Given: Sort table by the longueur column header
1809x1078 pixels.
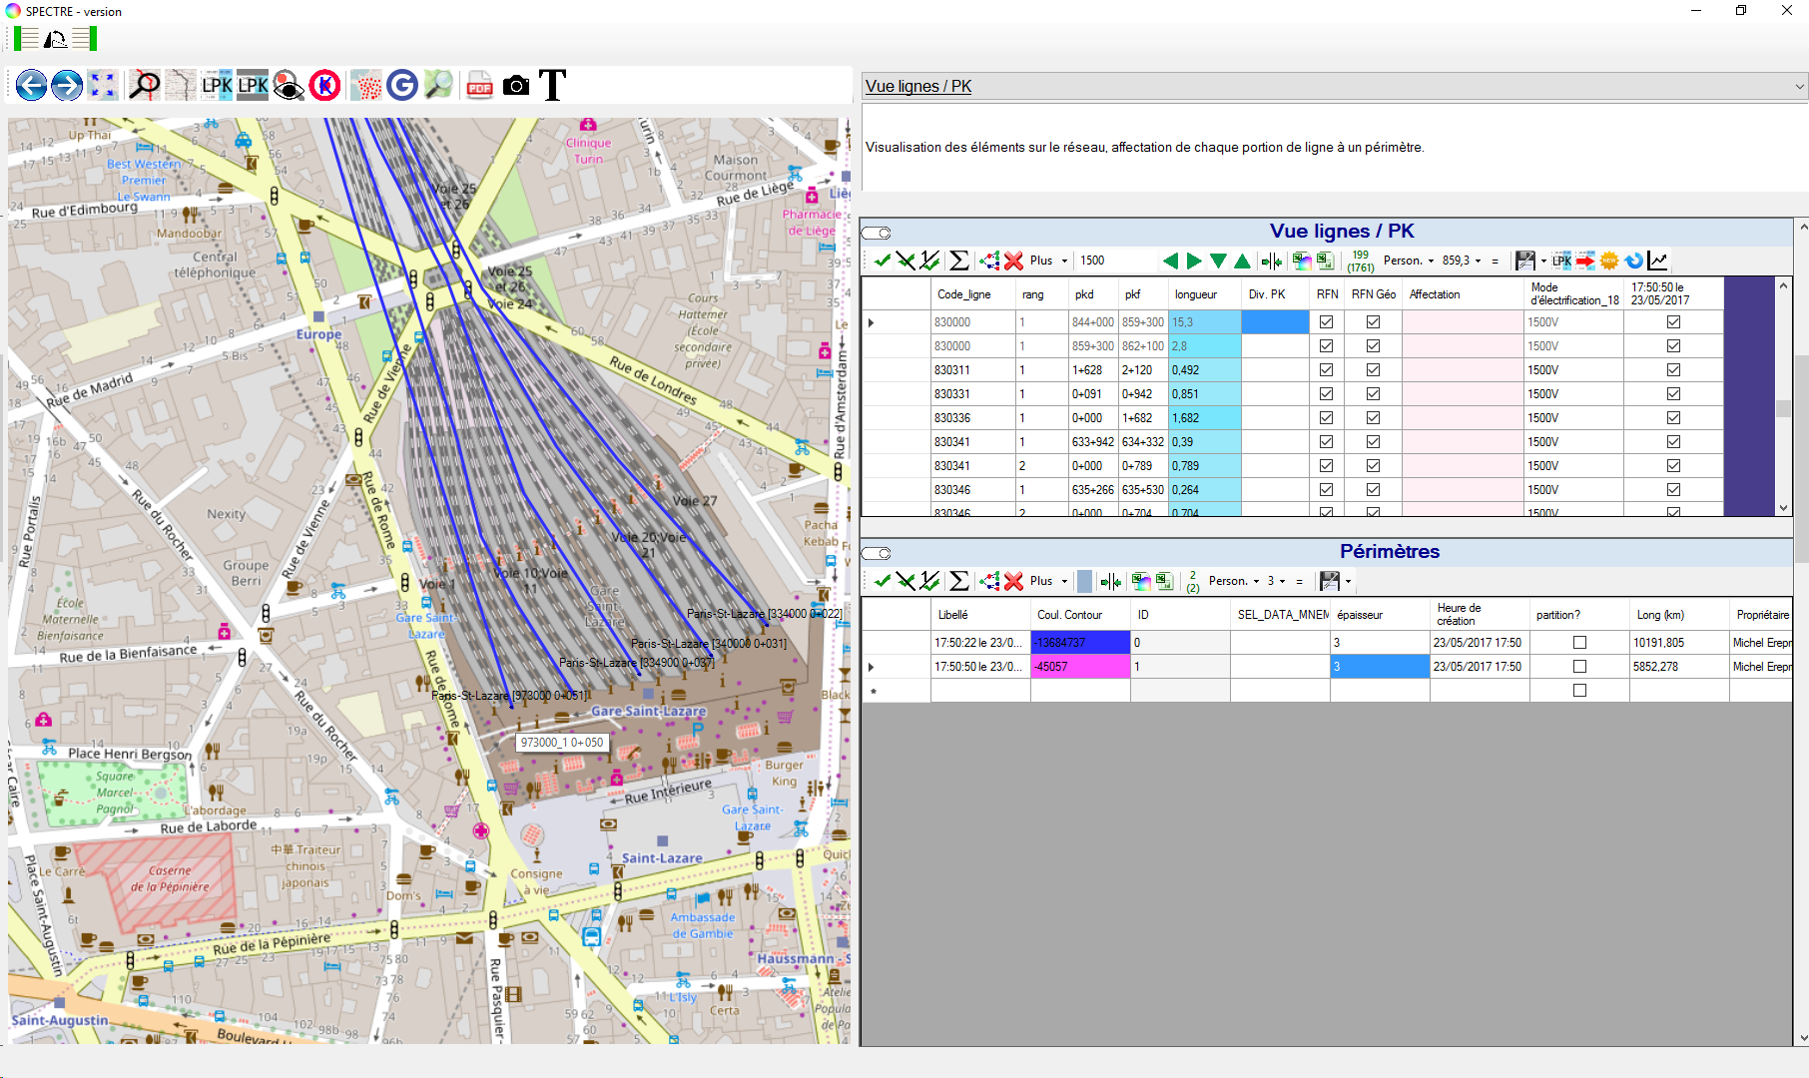Looking at the screenshot, I should (x=1196, y=294).
